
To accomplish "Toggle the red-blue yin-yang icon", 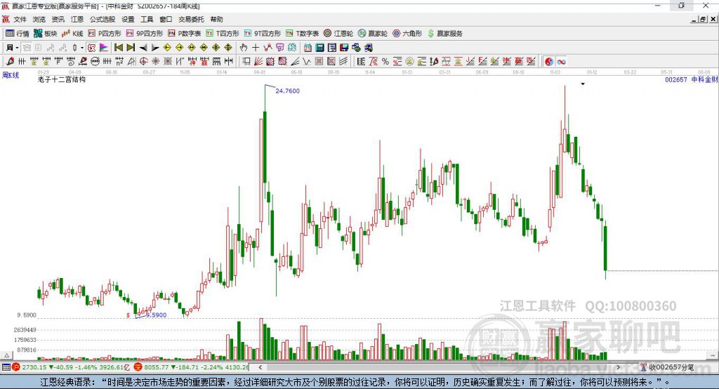I will click(549, 62).
